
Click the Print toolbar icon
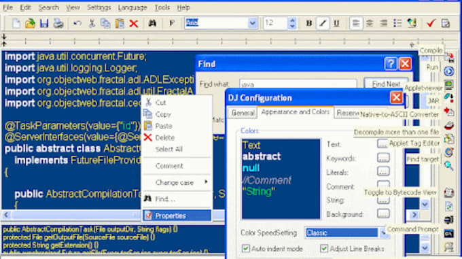click(58, 23)
